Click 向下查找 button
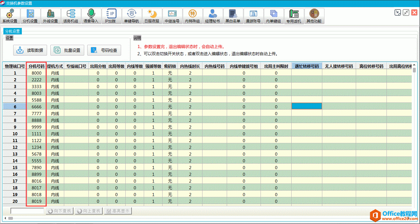 point(60,211)
